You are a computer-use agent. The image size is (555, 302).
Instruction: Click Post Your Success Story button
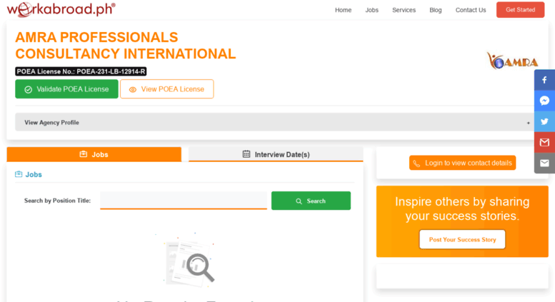click(x=462, y=239)
